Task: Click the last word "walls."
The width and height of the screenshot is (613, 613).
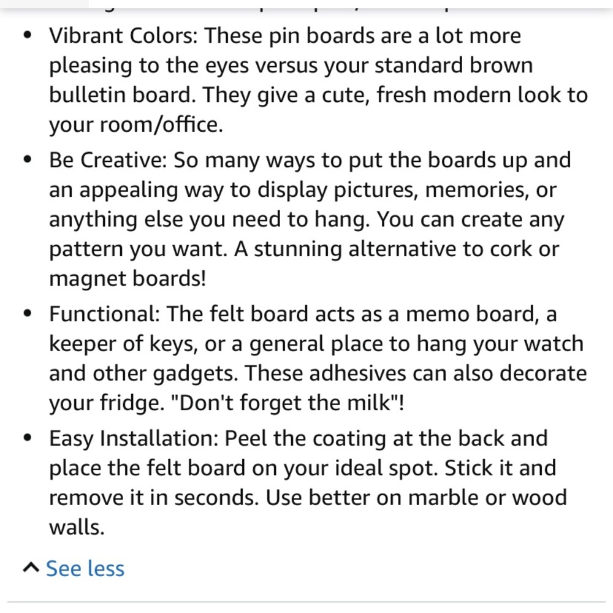Action: pos(77,527)
